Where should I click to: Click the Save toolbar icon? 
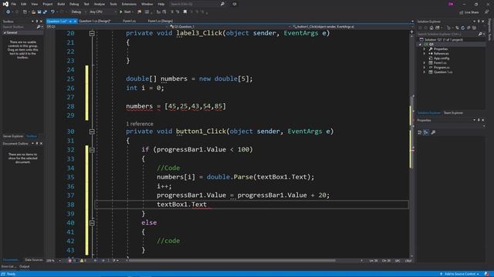click(x=39, y=12)
